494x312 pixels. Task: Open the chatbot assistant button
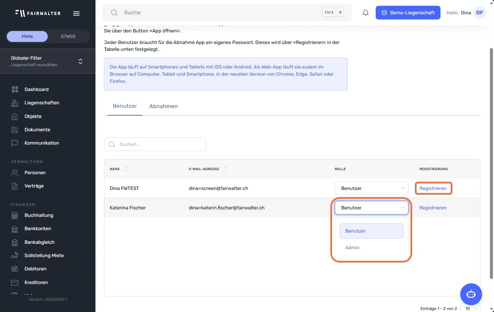tap(471, 294)
